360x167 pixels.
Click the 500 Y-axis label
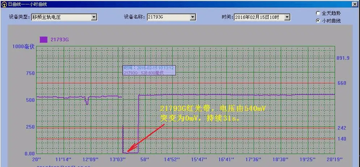tap(30, 100)
